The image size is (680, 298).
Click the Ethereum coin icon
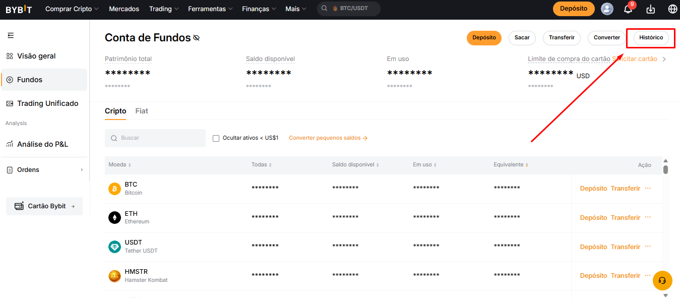pyautogui.click(x=114, y=217)
